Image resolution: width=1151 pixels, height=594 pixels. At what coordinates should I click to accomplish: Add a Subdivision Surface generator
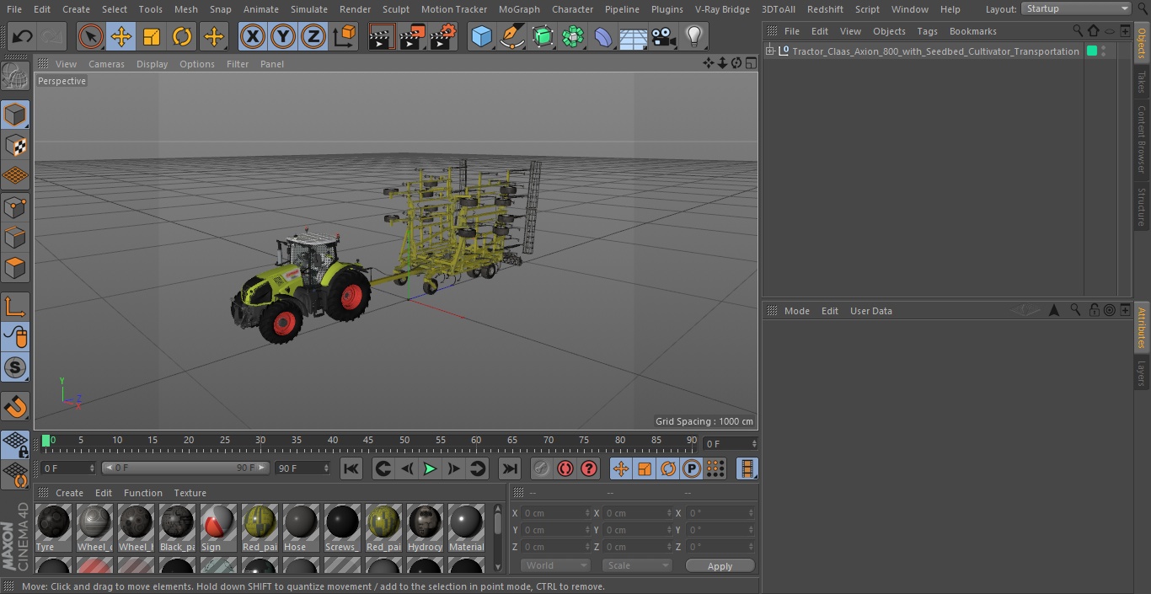tap(543, 36)
